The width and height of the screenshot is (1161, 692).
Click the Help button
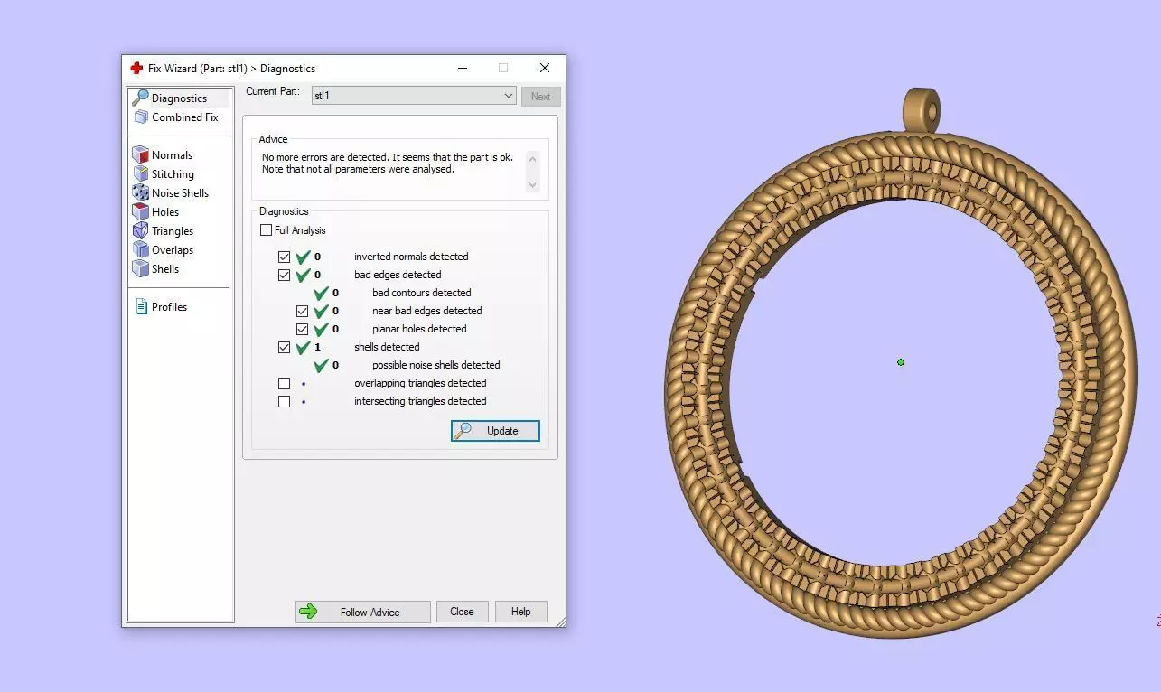tap(520, 612)
